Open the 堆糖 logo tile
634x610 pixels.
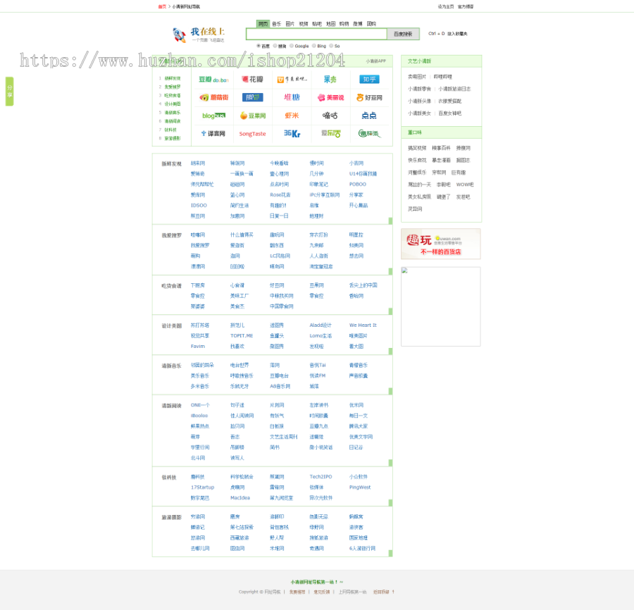[x=292, y=97]
